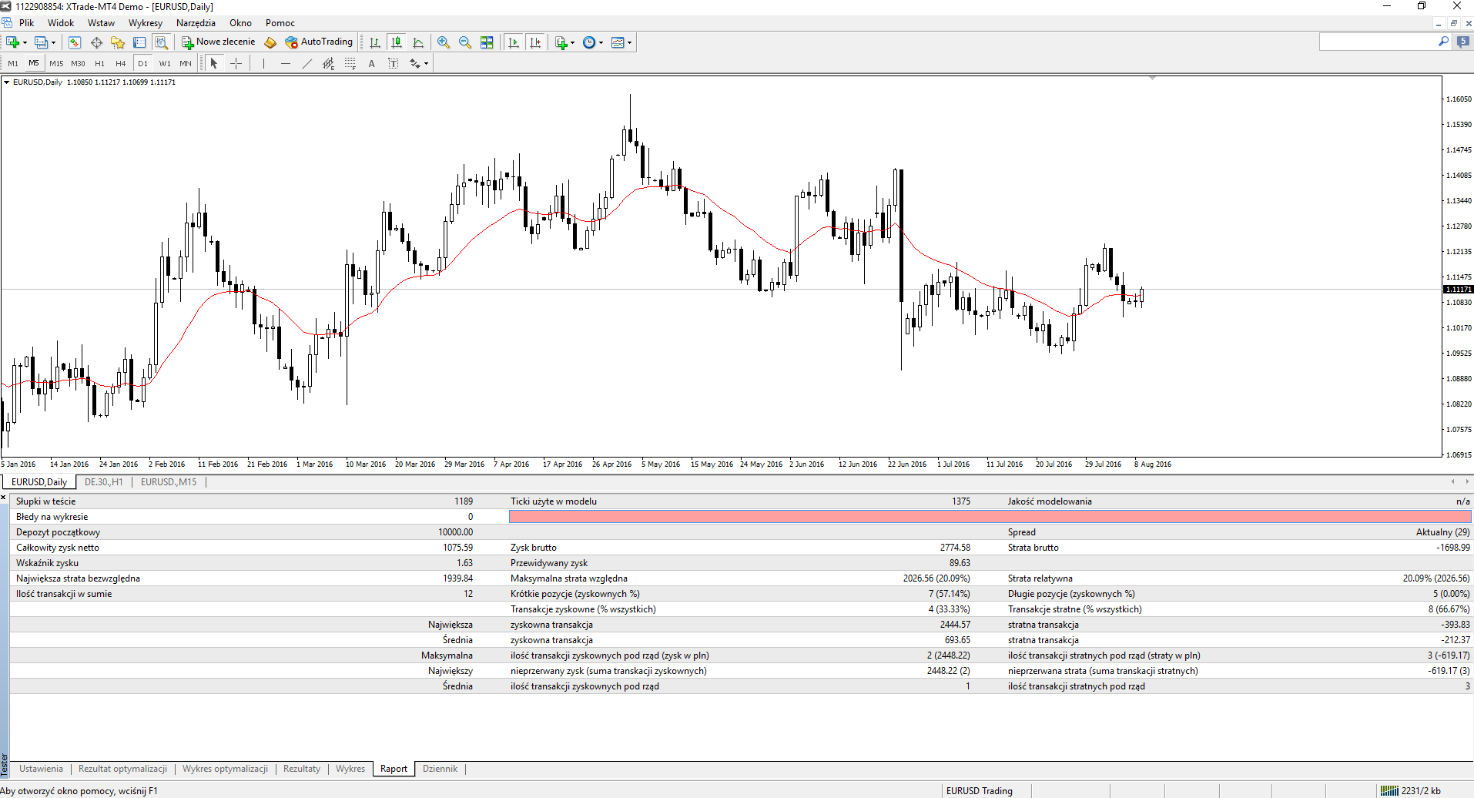The image size is (1474, 798).
Task: Click the red modelling quality bar
Action: coord(989,517)
